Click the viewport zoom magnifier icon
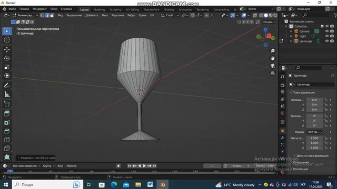Viewport: 337px width, 189px height. (273, 51)
